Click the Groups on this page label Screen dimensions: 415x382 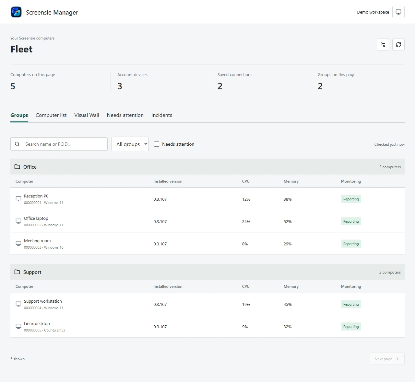[x=337, y=75]
